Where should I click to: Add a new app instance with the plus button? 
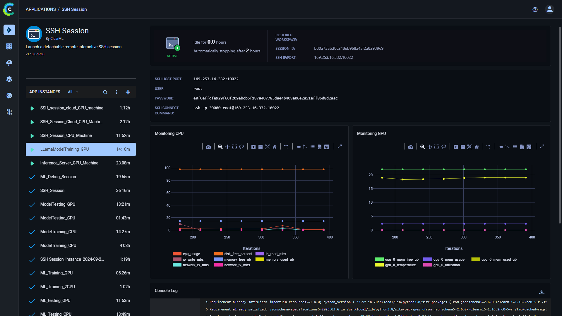(128, 92)
